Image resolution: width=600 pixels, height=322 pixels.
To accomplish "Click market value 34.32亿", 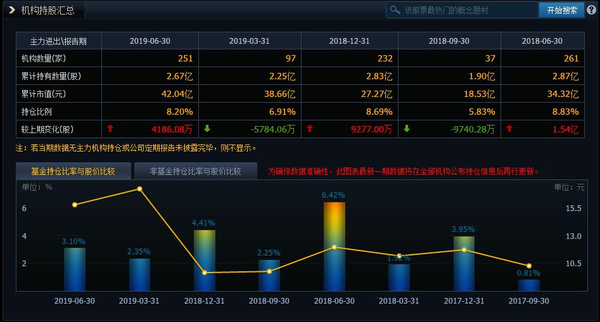I will (x=563, y=94).
